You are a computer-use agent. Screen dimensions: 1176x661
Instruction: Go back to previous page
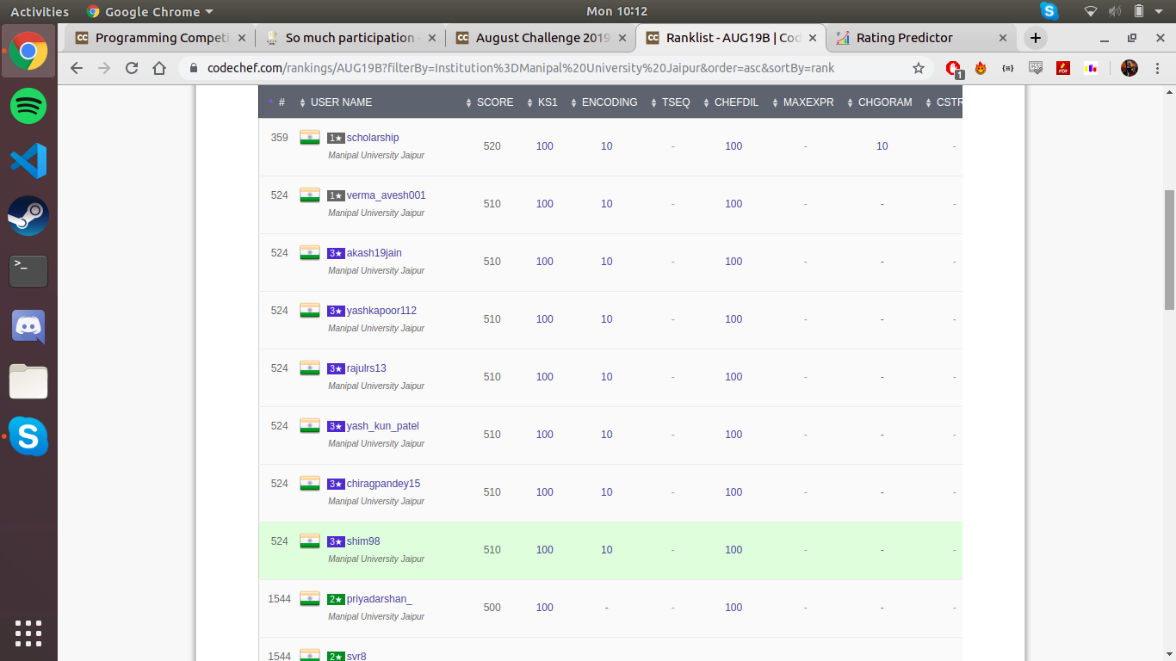pos(77,68)
